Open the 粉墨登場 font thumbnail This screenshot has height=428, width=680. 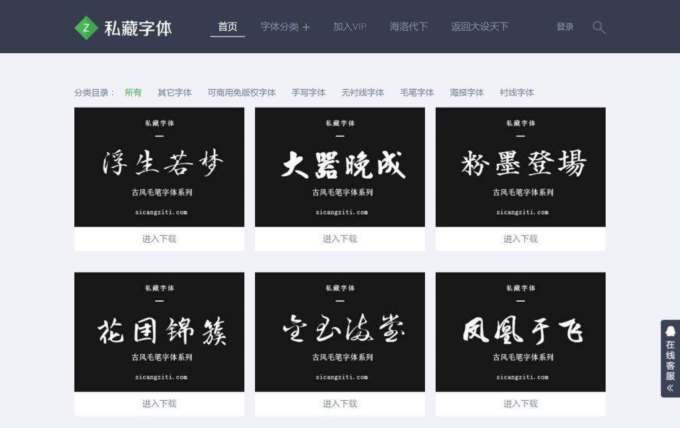[520, 167]
